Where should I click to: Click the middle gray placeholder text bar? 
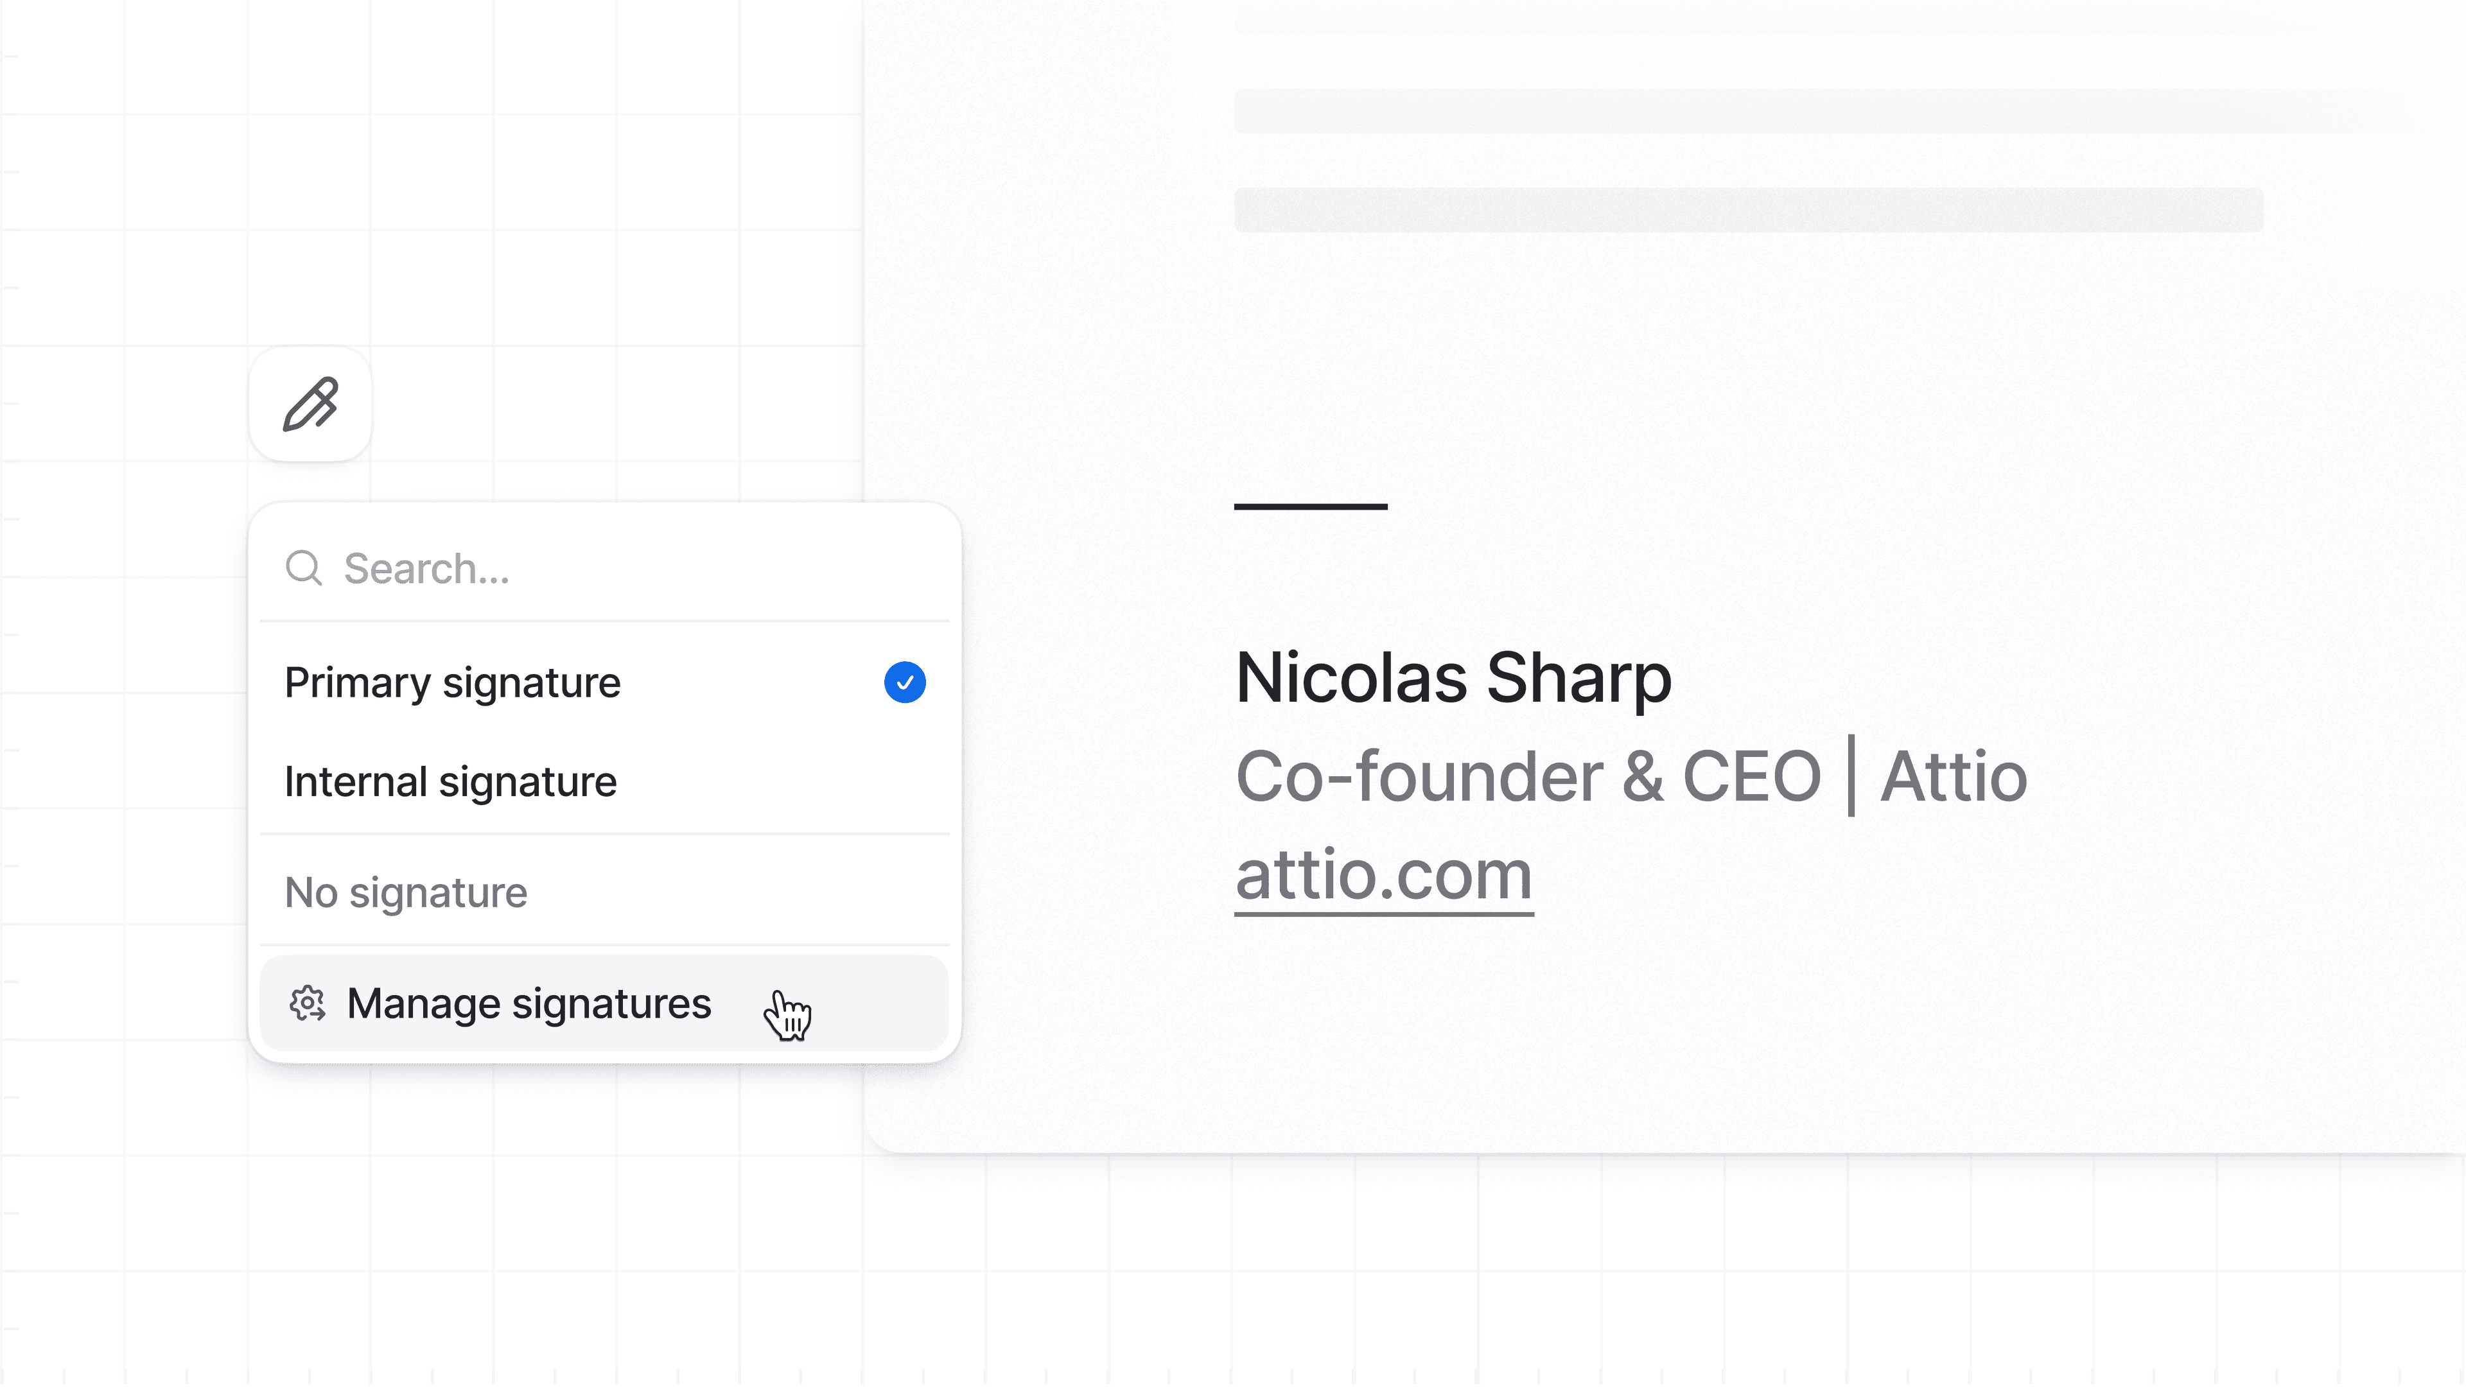coord(1819,111)
